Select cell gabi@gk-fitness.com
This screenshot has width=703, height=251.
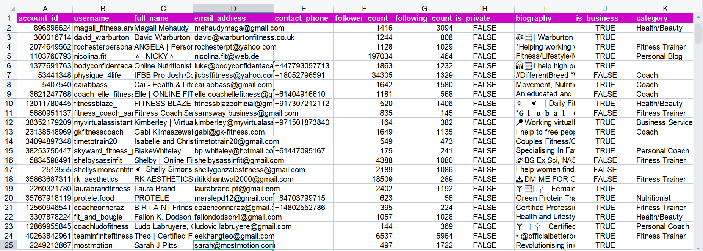233,132
